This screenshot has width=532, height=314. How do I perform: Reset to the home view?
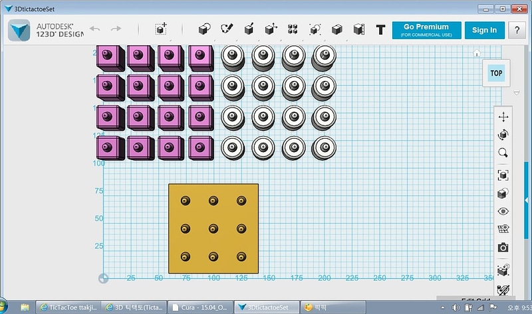click(x=477, y=53)
